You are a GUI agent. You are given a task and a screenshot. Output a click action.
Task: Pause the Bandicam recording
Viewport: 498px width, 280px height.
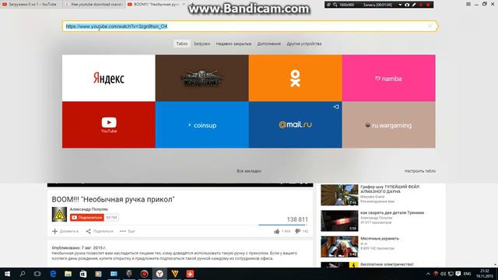pos(421,5)
